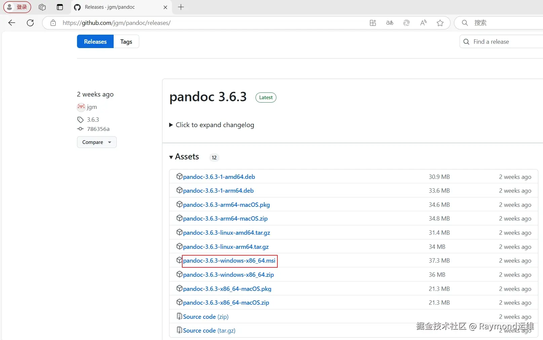Click the apps grid icon in address bar
543x340 pixels.
(x=373, y=23)
